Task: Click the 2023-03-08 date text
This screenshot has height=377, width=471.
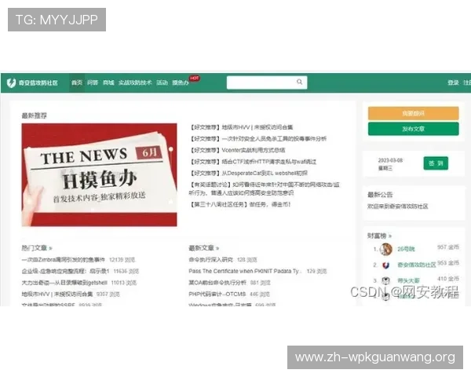Action: [x=390, y=160]
